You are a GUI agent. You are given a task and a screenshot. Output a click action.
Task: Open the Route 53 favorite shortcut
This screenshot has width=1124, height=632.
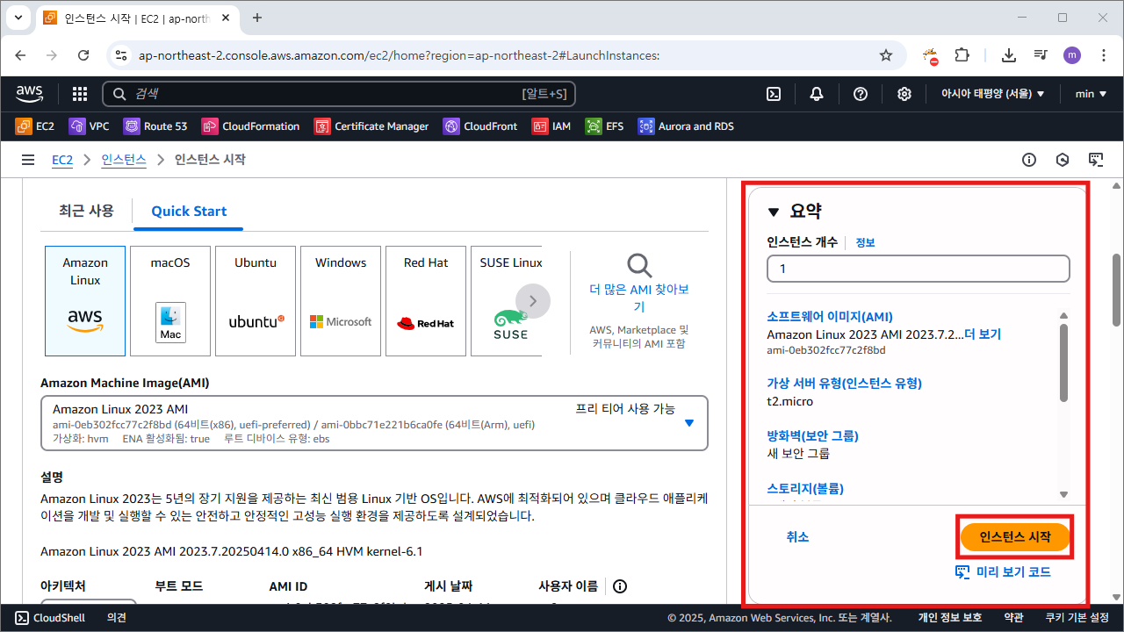155,126
